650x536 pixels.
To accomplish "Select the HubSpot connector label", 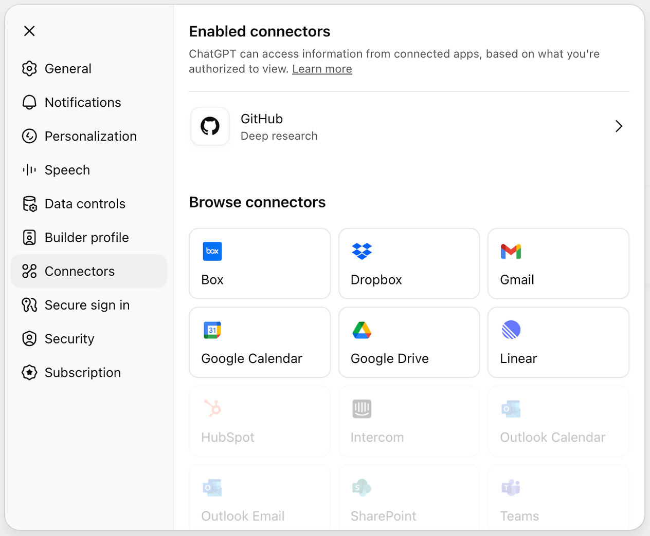I will 228,437.
